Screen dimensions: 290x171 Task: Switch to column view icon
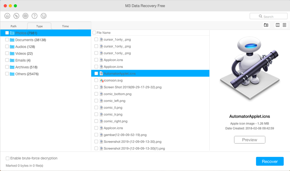[x=278, y=25]
